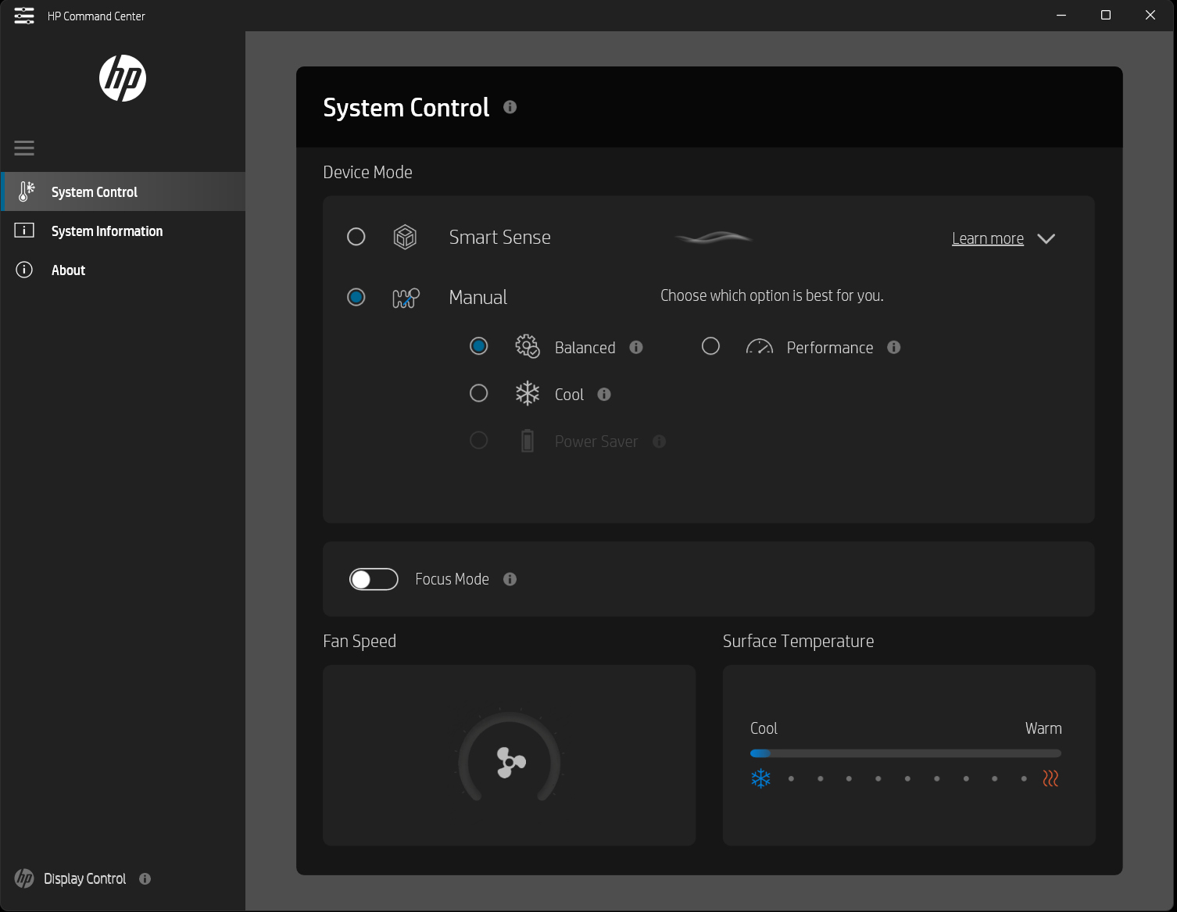Click the Power Saver label
The image size is (1177, 912).
(596, 442)
